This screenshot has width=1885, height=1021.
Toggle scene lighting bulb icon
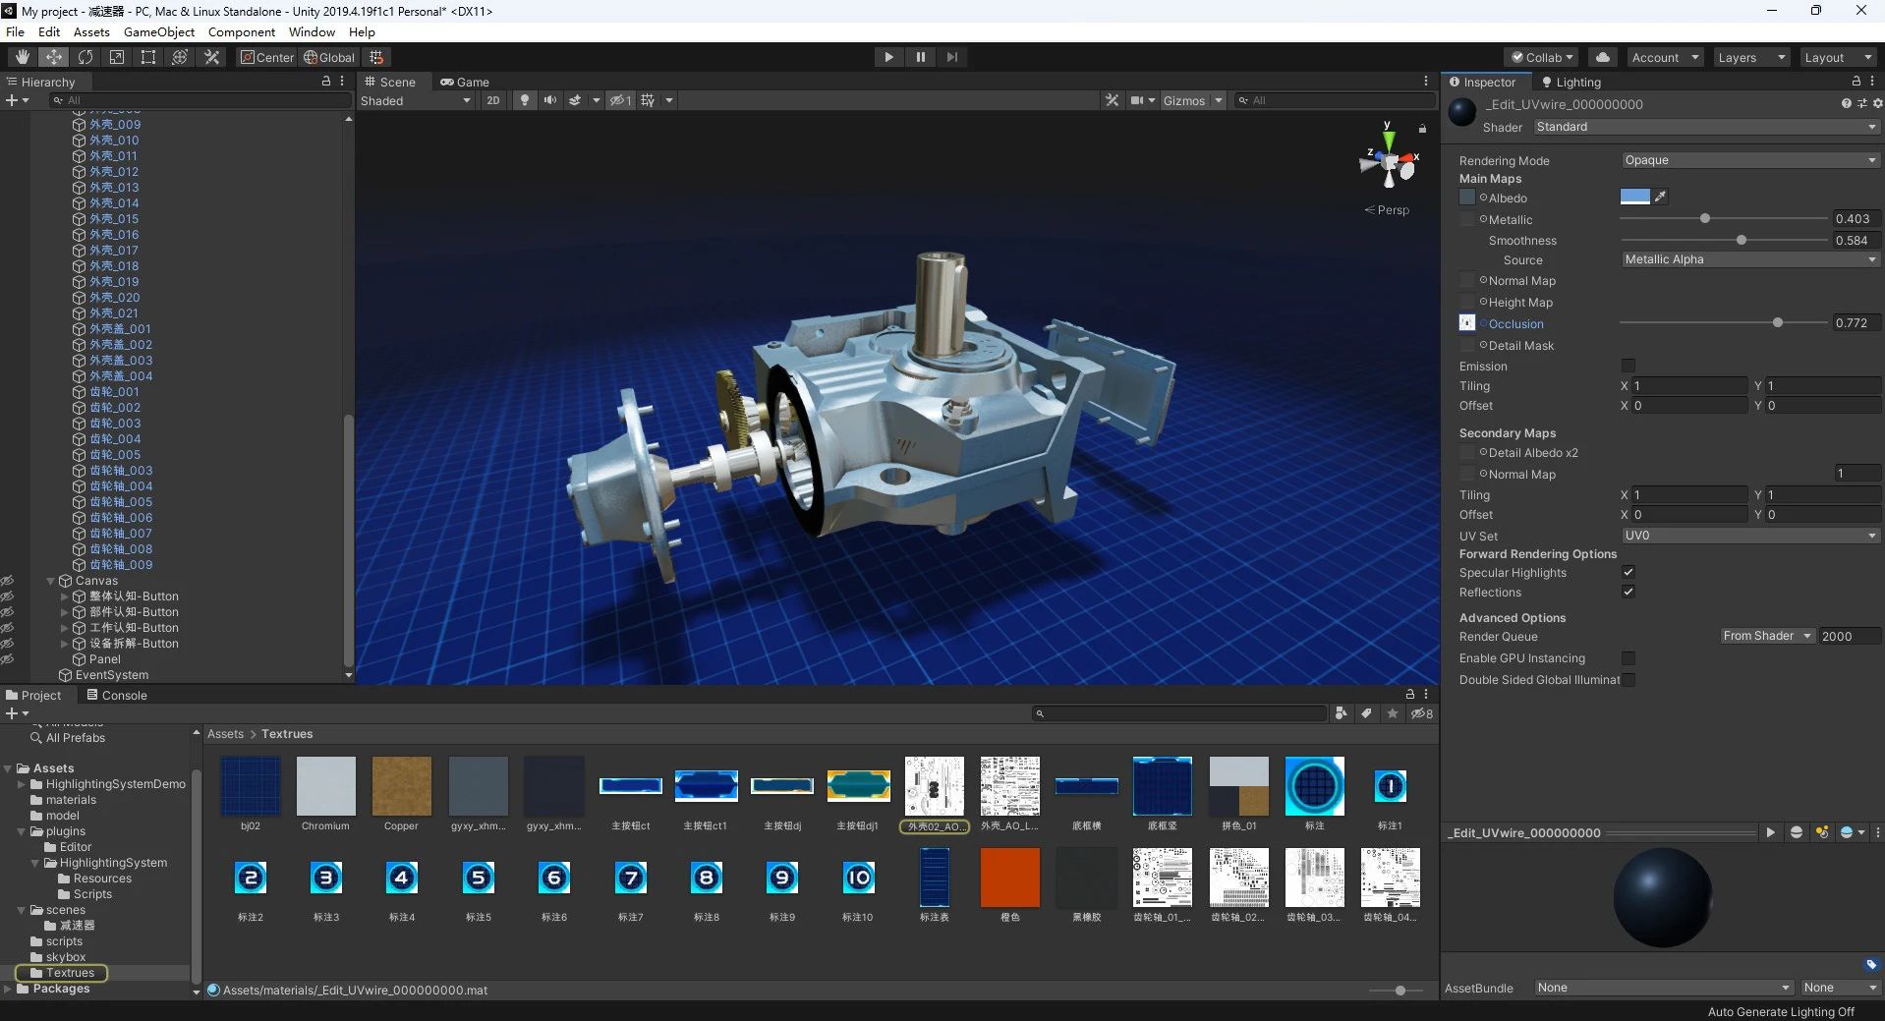[x=525, y=100]
